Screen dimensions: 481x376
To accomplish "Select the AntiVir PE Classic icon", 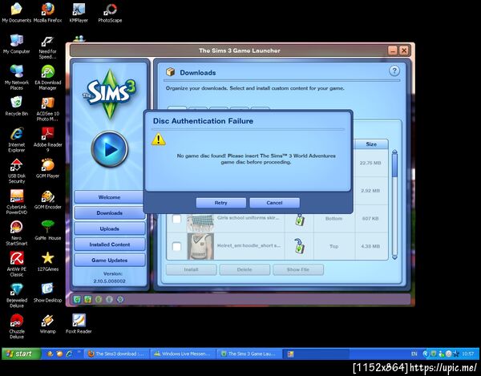I will tap(17, 264).
